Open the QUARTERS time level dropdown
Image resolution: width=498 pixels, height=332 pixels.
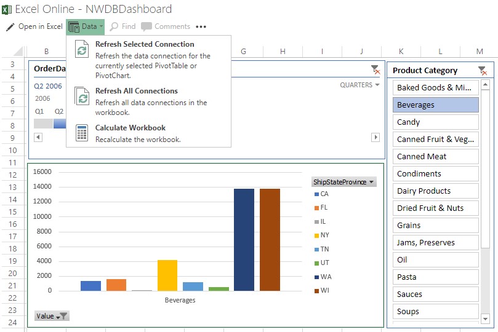359,85
